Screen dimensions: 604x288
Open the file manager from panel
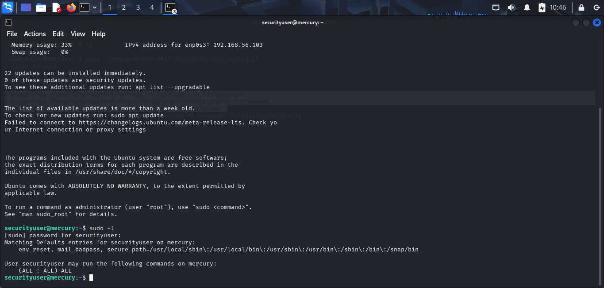41,7
